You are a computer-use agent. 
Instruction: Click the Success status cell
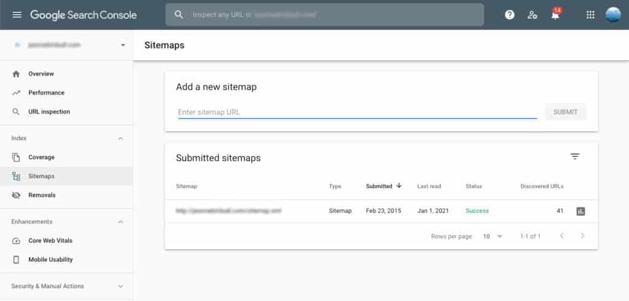pyautogui.click(x=477, y=210)
